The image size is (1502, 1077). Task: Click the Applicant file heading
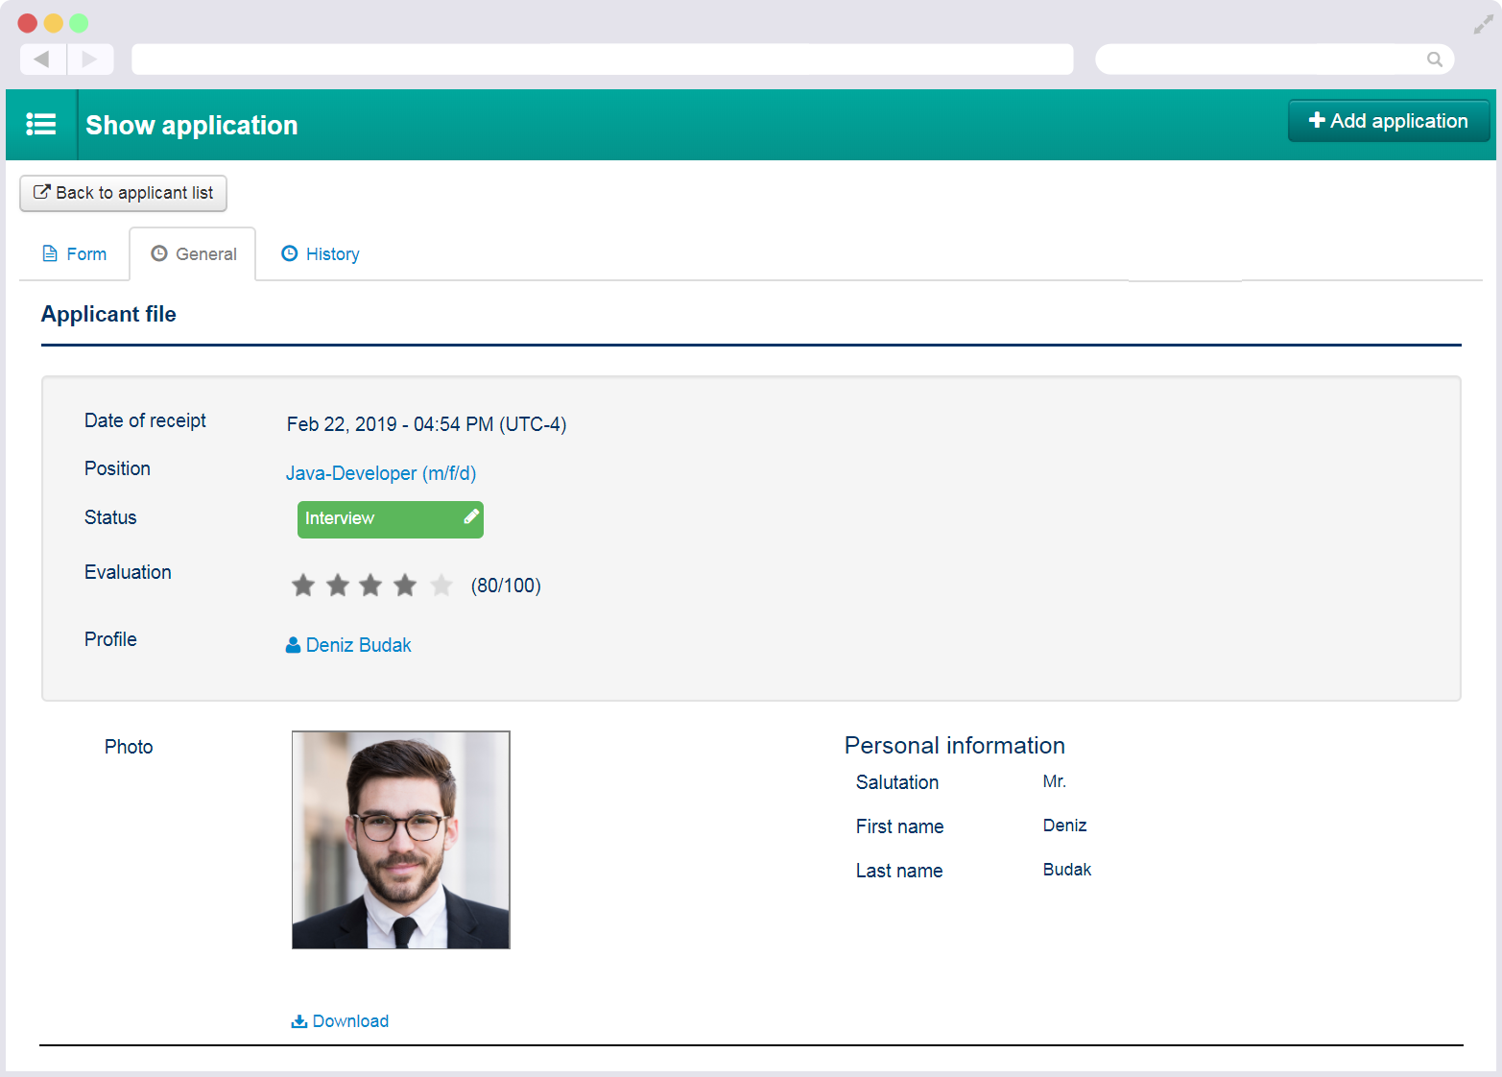click(108, 314)
